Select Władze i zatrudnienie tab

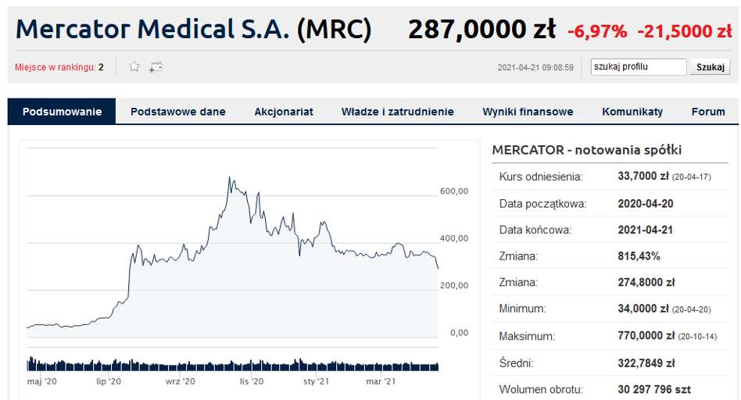pos(397,112)
